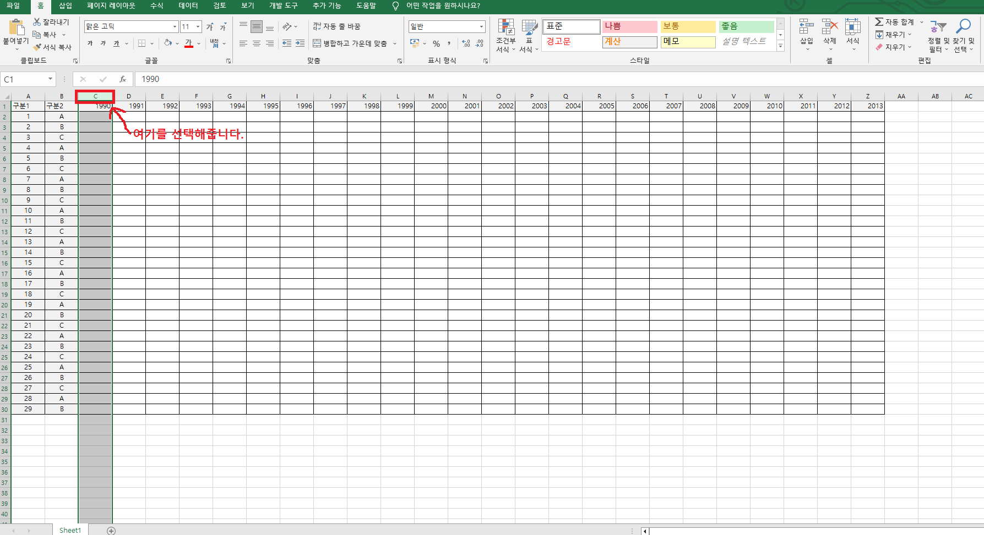Switch to the 데이터 tab

click(188, 5)
